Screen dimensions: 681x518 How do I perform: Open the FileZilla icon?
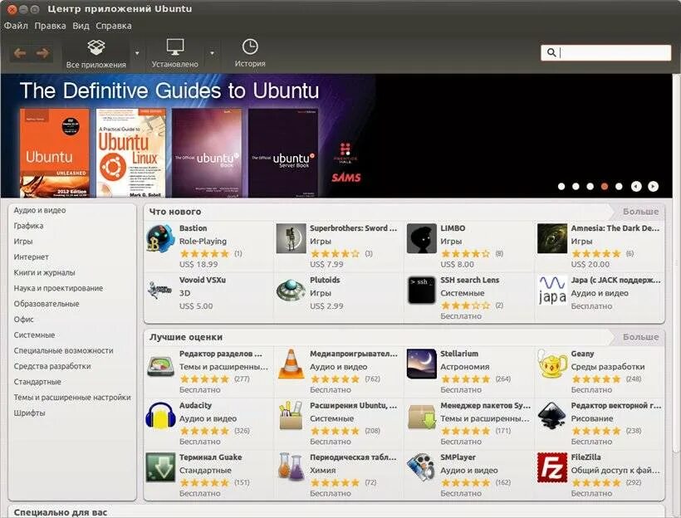pyautogui.click(x=552, y=467)
